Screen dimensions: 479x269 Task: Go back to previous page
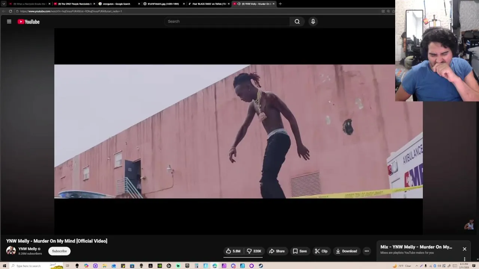click(4, 11)
